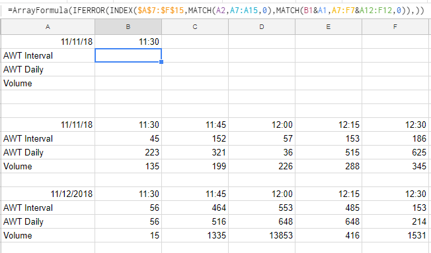Click cell with value 321

pyautogui.click(x=195, y=152)
